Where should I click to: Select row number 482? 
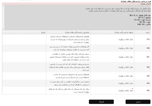[148, 67]
